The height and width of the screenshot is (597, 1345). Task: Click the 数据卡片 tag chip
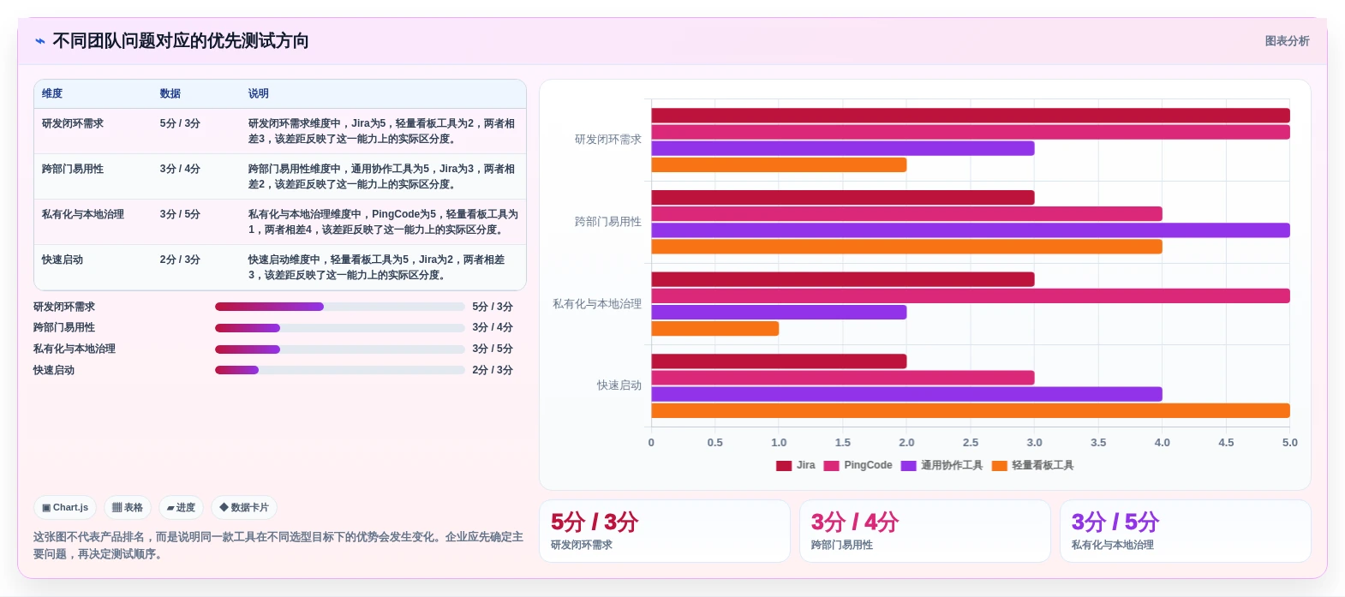[244, 507]
